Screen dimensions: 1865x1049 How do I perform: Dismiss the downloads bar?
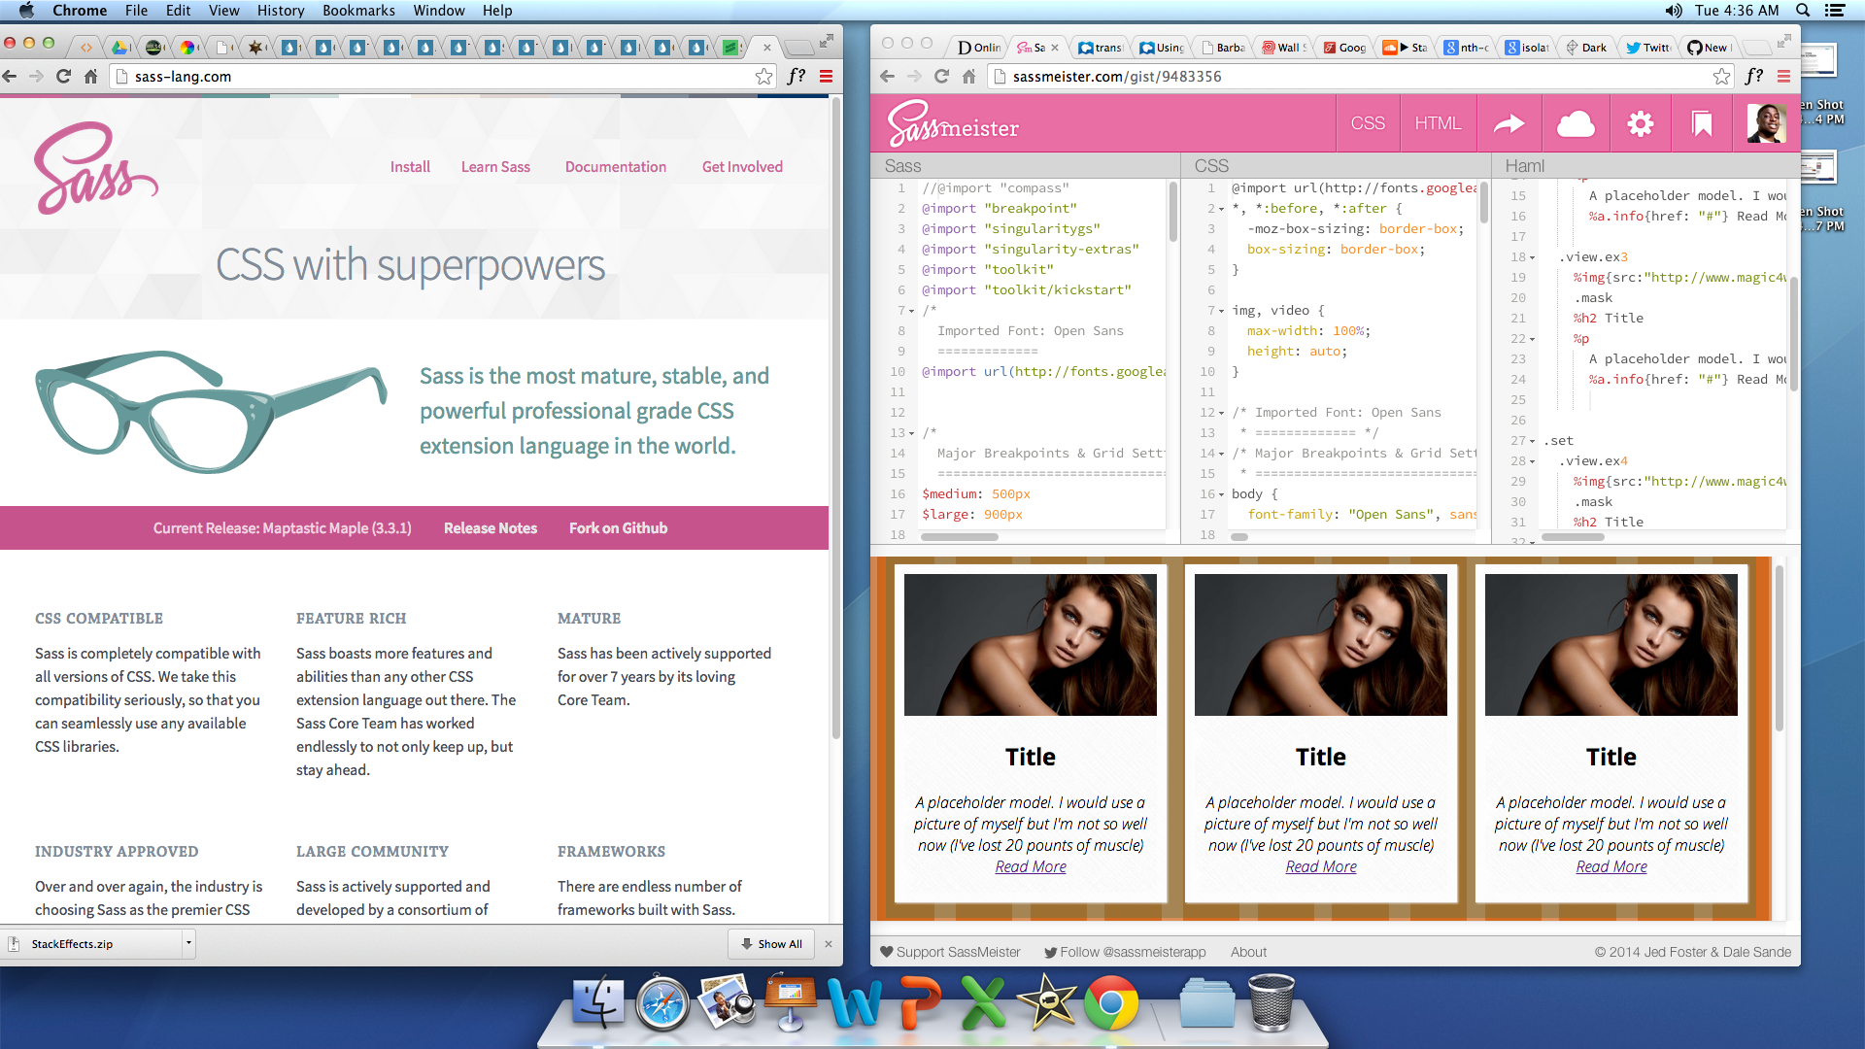(829, 943)
